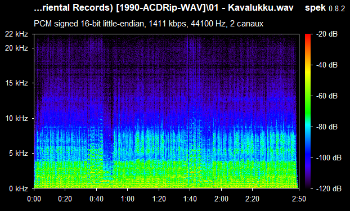Select the 0 kHz frequency label
The image size is (350, 211).
tap(19, 188)
